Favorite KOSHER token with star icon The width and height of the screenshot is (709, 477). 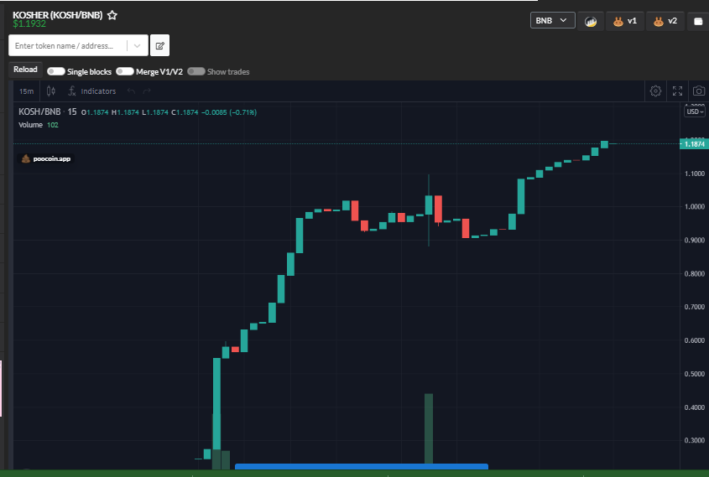[112, 15]
